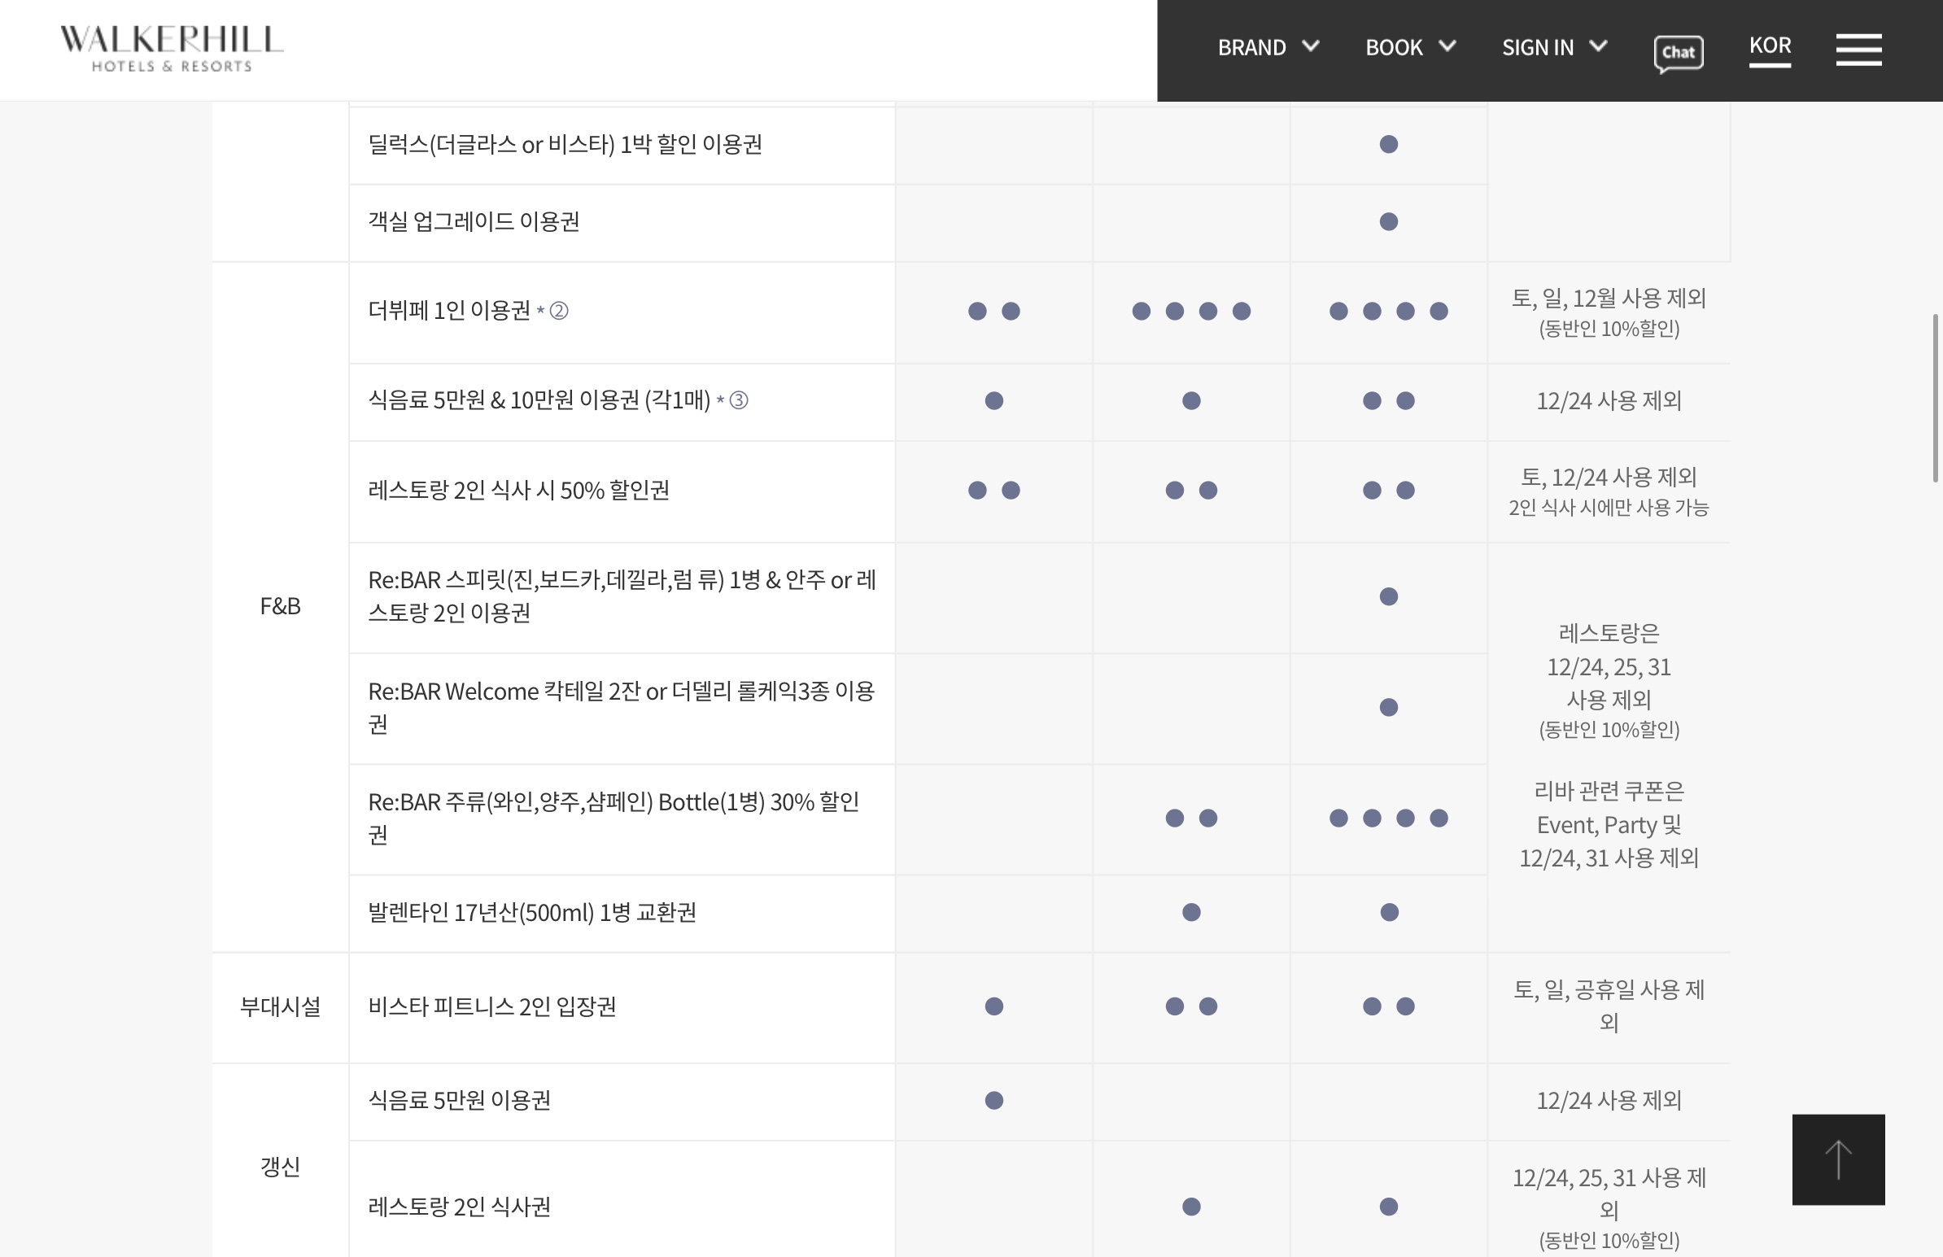Click the 발렌타인 17년산 1병 교환권 text
1943x1257 pixels.
tap(531, 912)
